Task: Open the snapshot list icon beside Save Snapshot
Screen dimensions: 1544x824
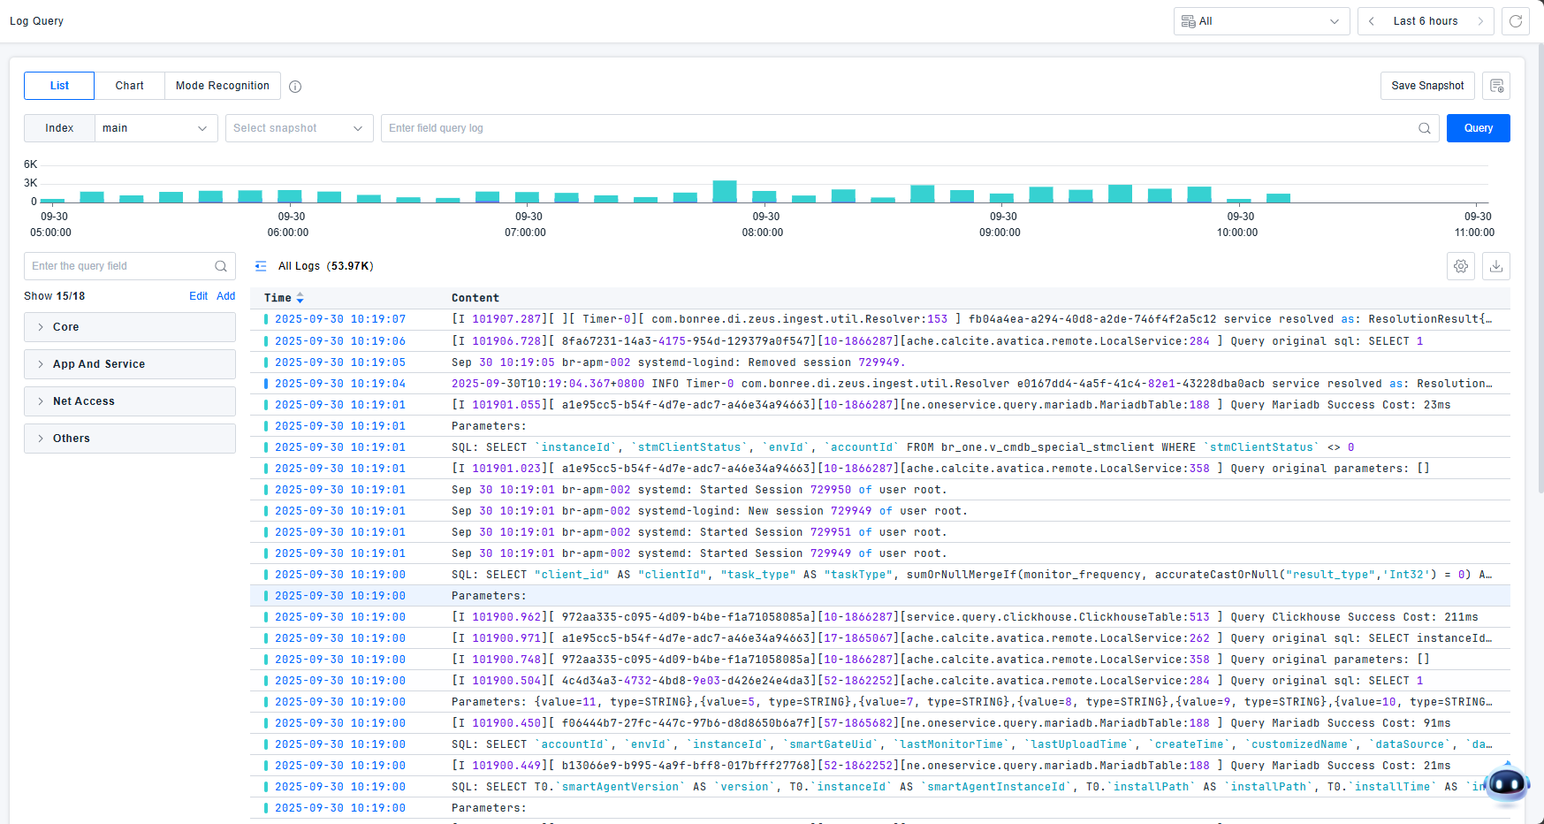Action: pyautogui.click(x=1496, y=86)
